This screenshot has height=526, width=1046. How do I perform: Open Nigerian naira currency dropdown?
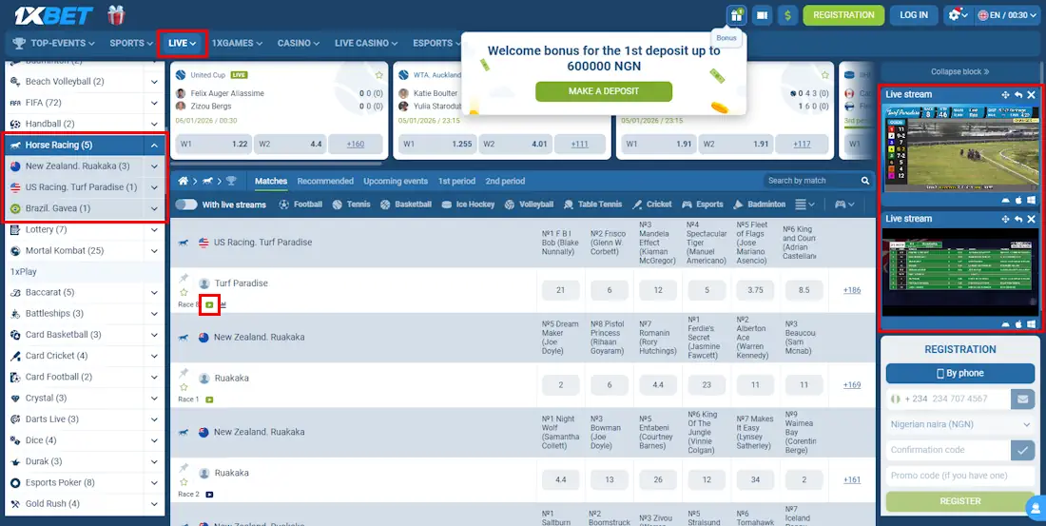[x=960, y=424]
